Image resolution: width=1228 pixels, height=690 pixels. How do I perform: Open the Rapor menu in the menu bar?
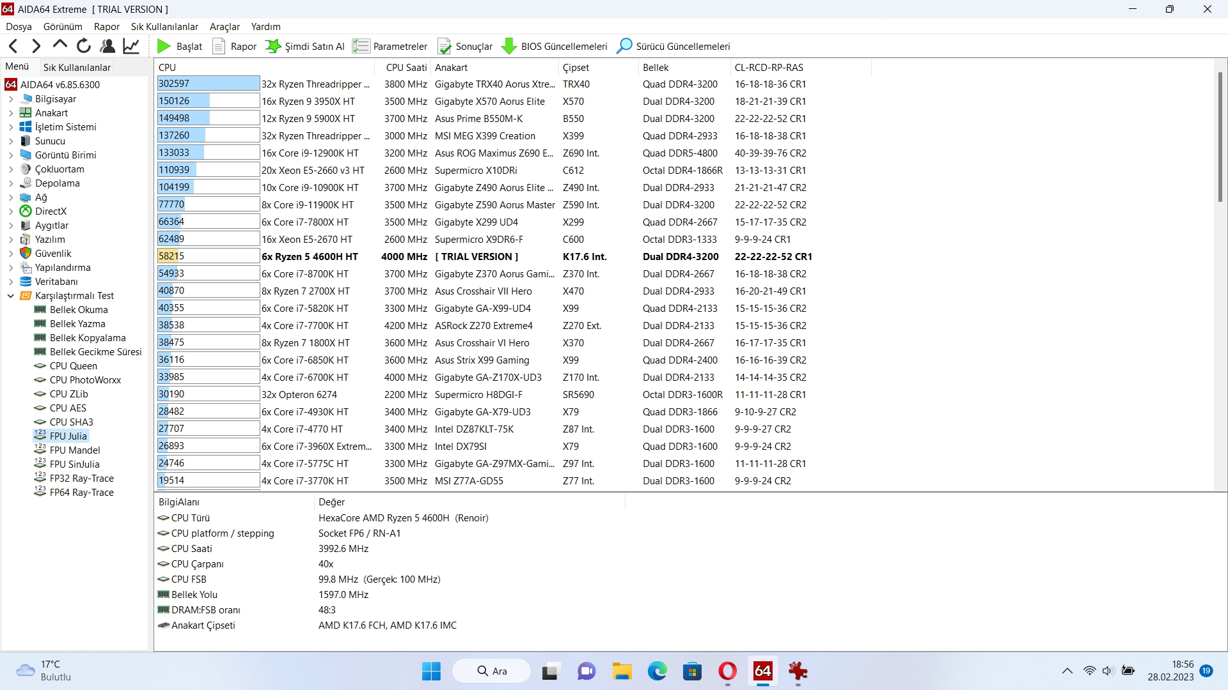pos(107,27)
